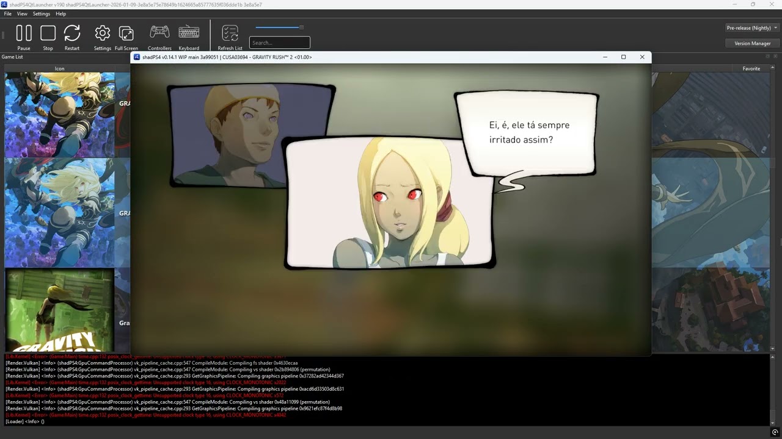Click the circular icon in the bottom-right status bar

click(x=775, y=432)
